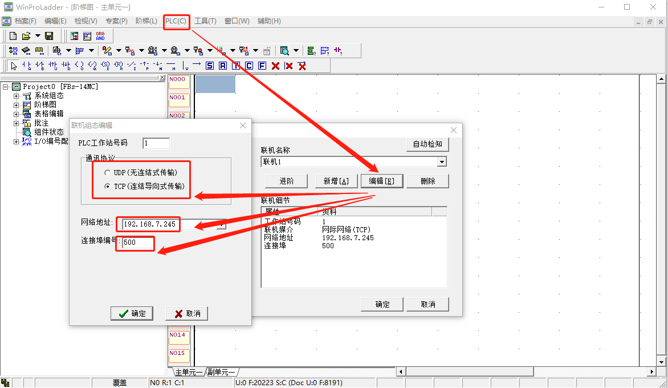Click the 取消 button in connection dialog
The image size is (668, 388).
[427, 305]
